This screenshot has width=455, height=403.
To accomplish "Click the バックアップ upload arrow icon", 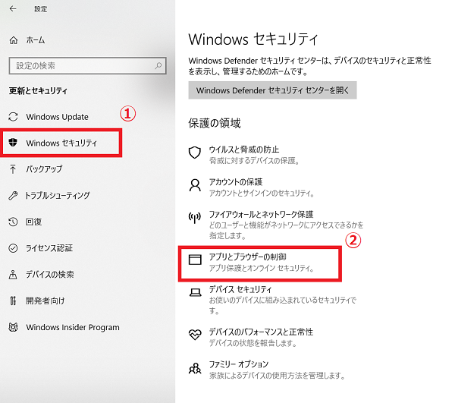I will tap(13, 169).
